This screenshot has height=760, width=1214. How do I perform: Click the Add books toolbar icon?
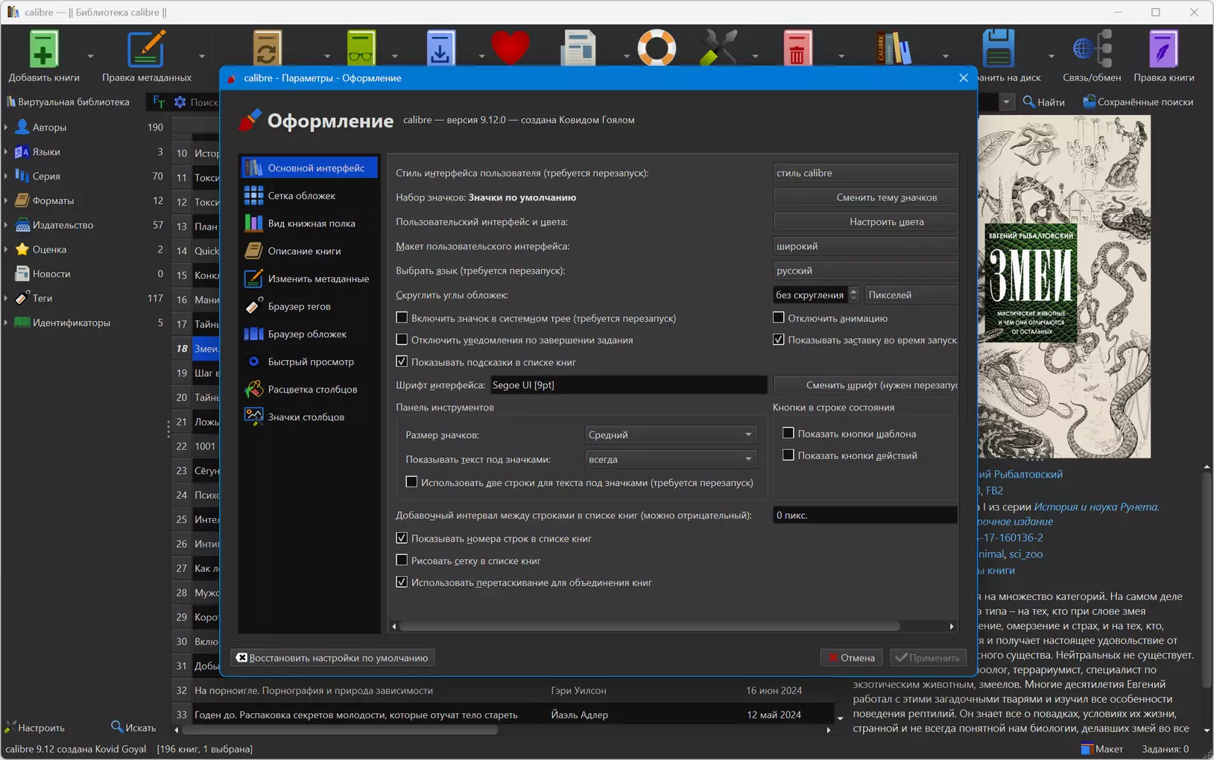coord(43,49)
